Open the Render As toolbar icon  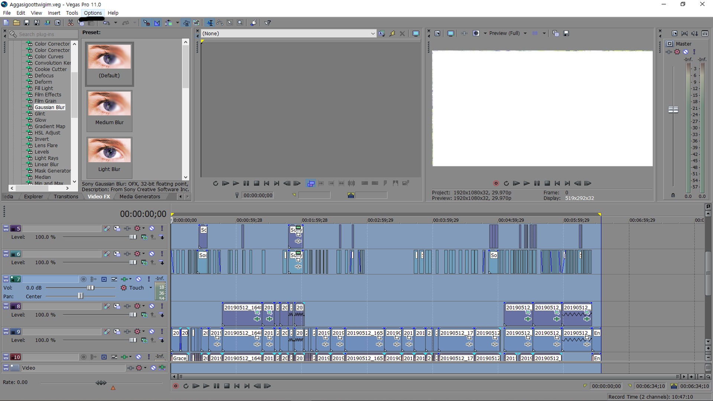(47, 23)
